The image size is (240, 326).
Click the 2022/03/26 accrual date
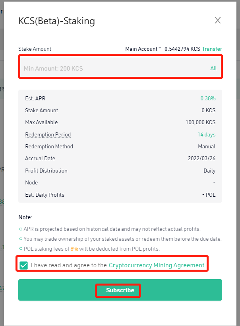tap(201, 158)
